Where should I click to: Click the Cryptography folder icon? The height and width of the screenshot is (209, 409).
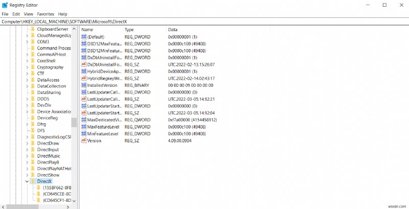point(33,67)
